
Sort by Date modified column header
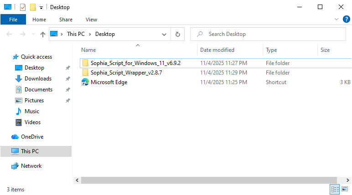tap(217, 50)
